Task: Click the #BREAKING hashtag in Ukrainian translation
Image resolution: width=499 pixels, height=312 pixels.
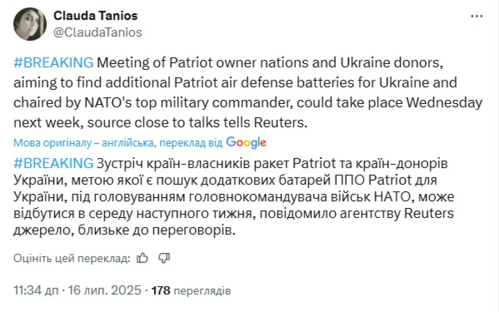Action: coord(54,163)
